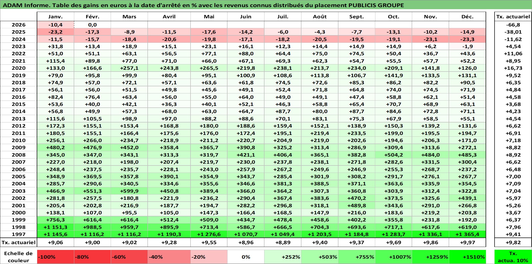Click cell +1 365,4 in the 1997 row
Image resolution: width=532 pixels, height=264 pixels.
pos(467,234)
